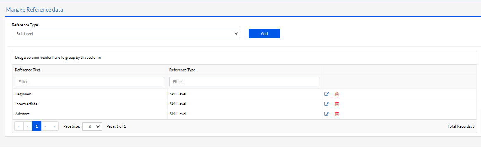
Task: Delete the Beginner reference entry
Action: pos(336,94)
